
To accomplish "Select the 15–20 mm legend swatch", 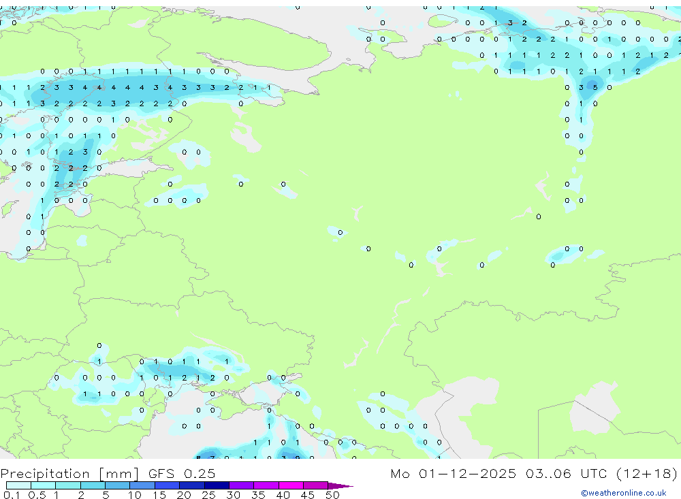I will pyautogui.click(x=168, y=485).
